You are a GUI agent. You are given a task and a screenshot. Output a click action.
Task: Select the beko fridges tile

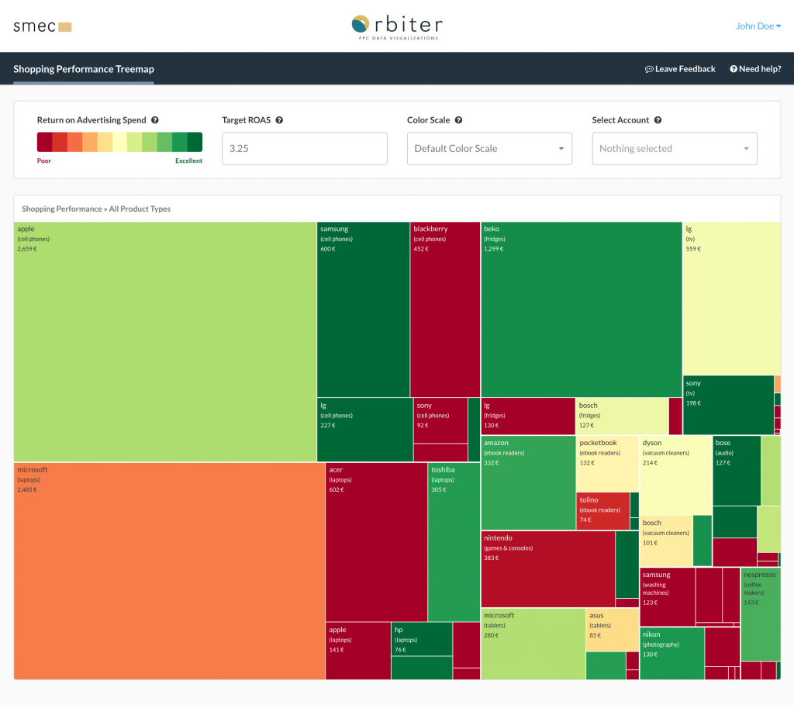[582, 309]
